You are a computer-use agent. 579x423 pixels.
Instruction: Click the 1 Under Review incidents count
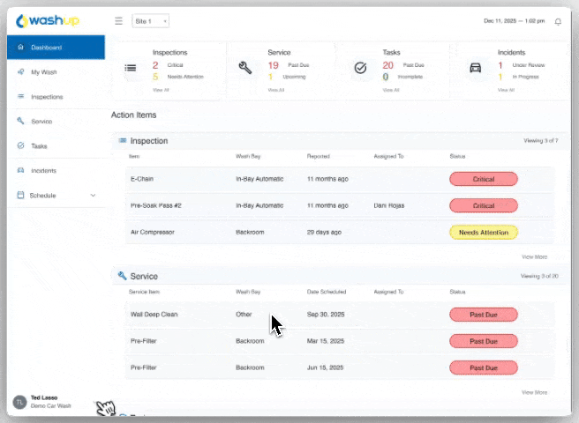500,65
